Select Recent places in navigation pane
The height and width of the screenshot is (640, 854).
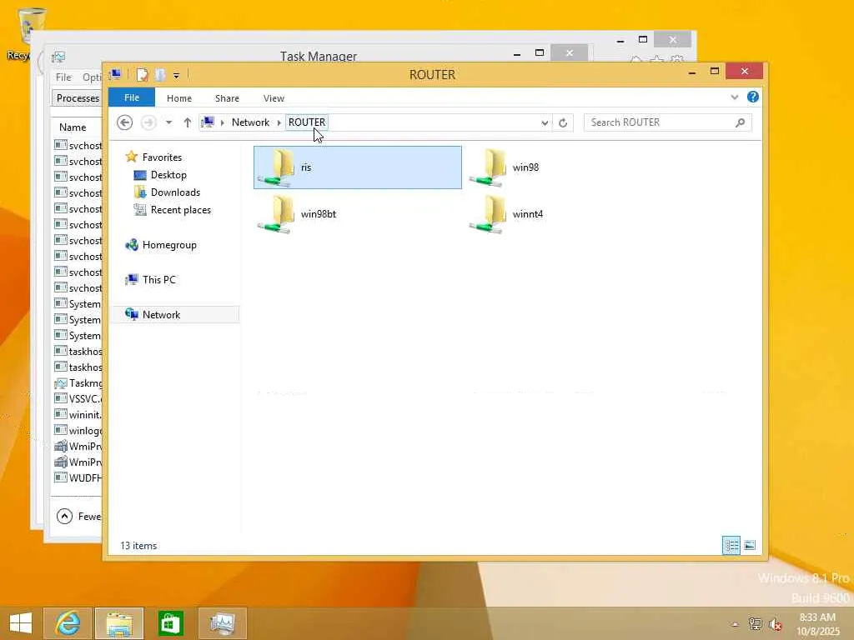[180, 209]
